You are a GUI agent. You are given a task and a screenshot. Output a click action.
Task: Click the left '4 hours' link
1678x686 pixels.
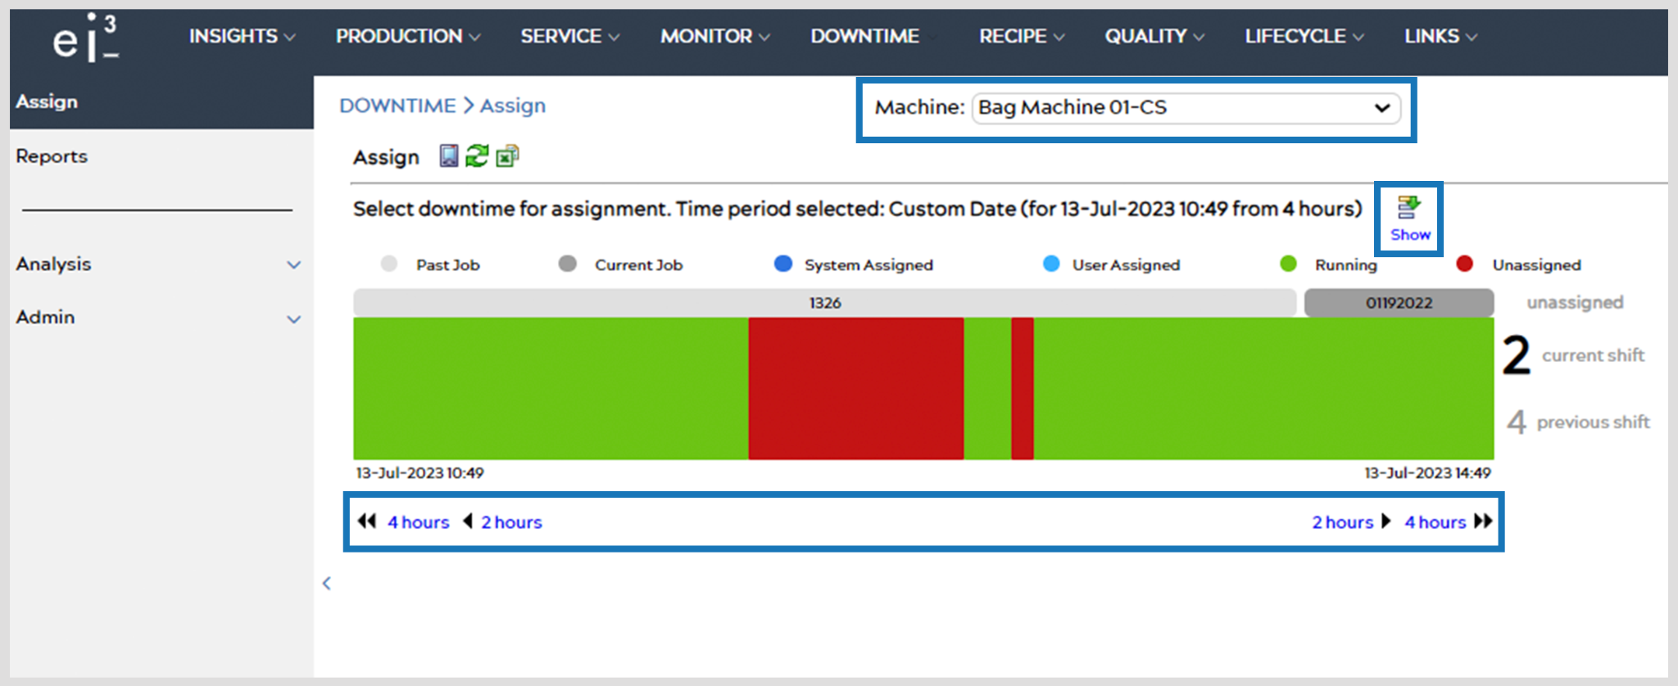[x=419, y=522]
